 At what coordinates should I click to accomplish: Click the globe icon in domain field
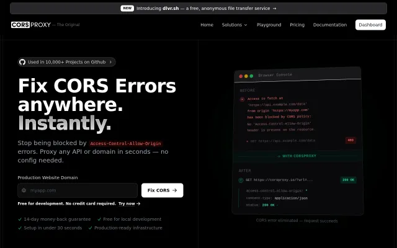pos(24,190)
